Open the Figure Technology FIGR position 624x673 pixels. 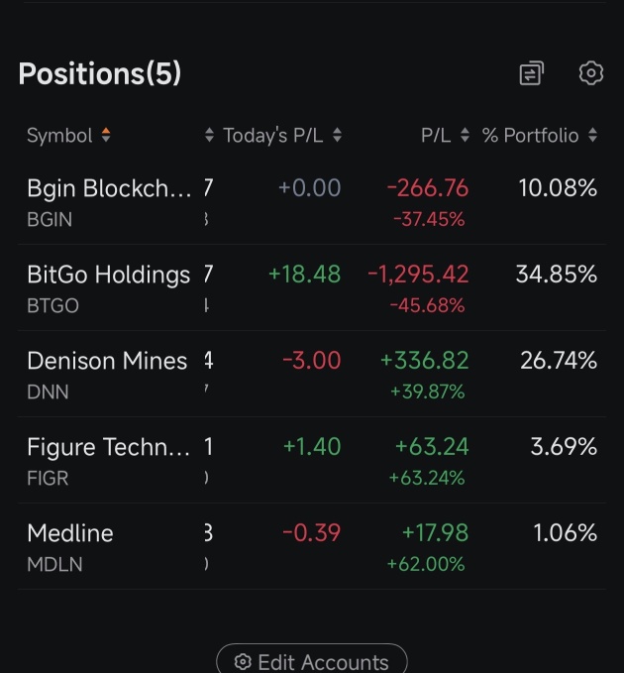point(312,461)
